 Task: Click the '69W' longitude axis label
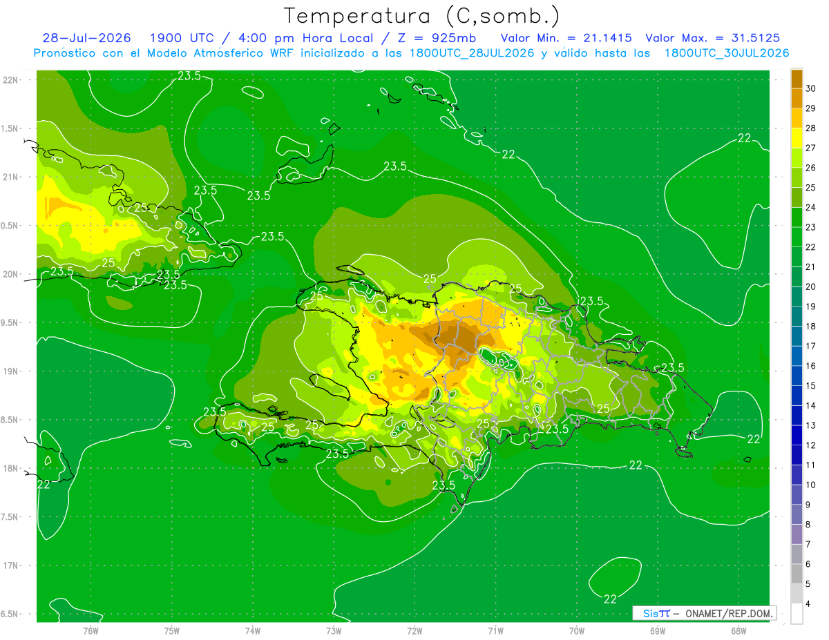tap(658, 631)
